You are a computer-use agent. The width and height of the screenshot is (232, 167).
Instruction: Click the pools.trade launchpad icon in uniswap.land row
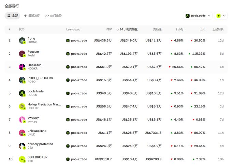[68, 133]
